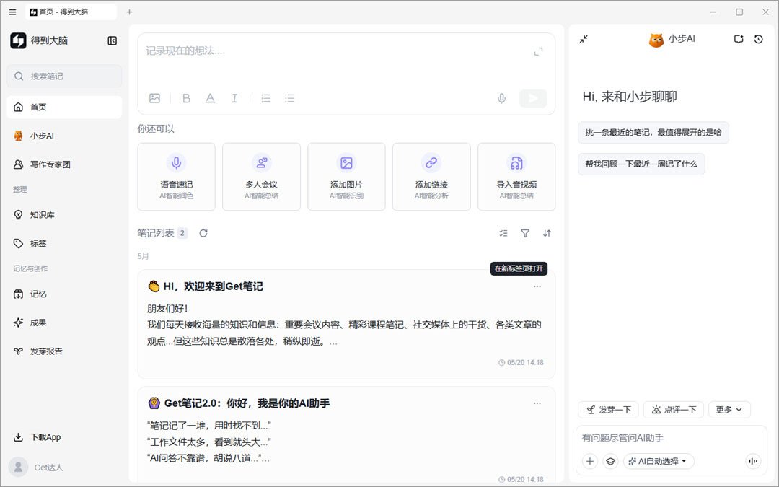779x487 pixels.
Task: Open the 多人会议 card
Action: [261, 177]
